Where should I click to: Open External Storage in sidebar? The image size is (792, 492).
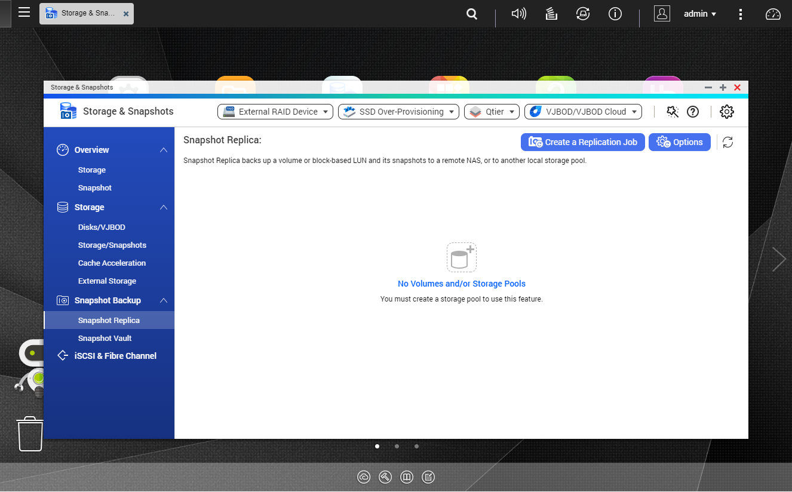point(107,281)
